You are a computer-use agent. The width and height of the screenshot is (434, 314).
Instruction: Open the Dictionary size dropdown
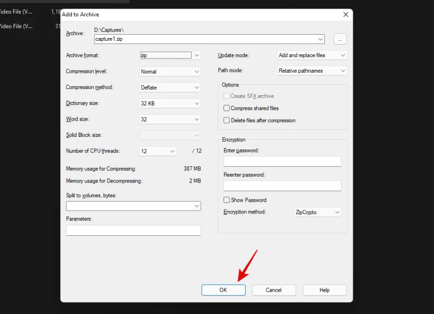click(197, 103)
